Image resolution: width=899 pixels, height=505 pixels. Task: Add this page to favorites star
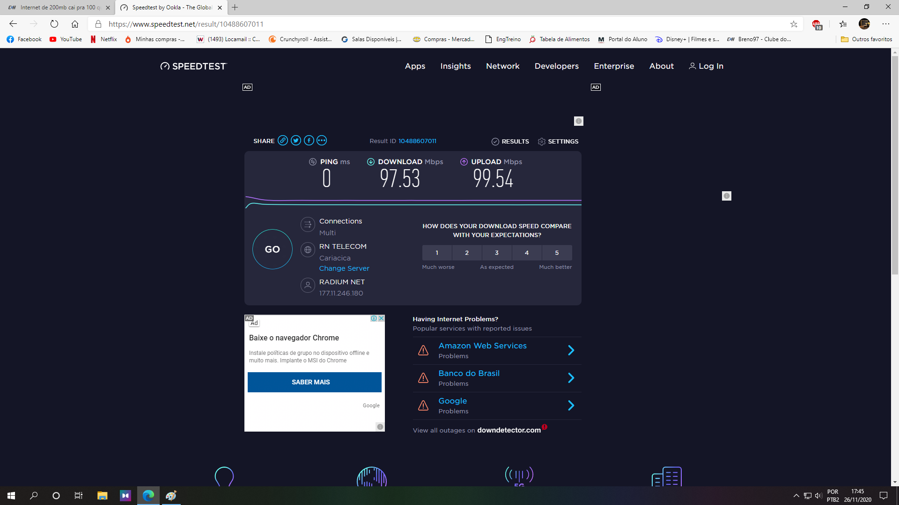pyautogui.click(x=794, y=24)
